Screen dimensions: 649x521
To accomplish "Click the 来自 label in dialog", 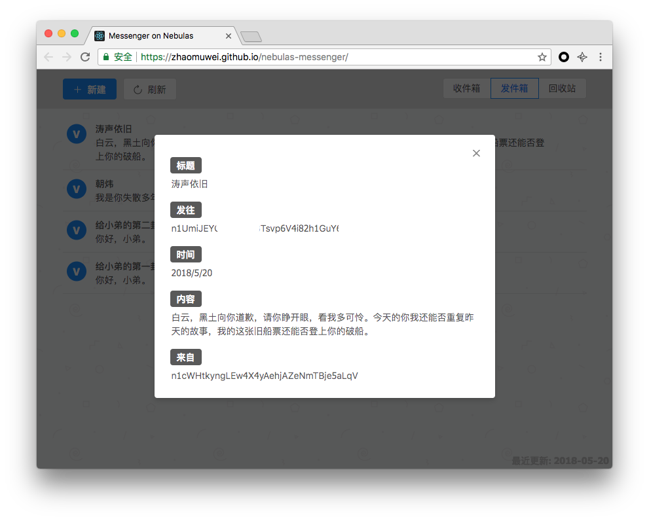I will coord(186,357).
